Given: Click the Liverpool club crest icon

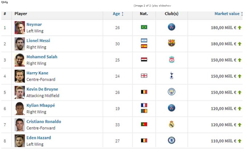Looking at the screenshot, I should 171,59.
